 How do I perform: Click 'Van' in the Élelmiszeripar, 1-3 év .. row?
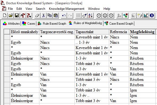click(57, 95)
